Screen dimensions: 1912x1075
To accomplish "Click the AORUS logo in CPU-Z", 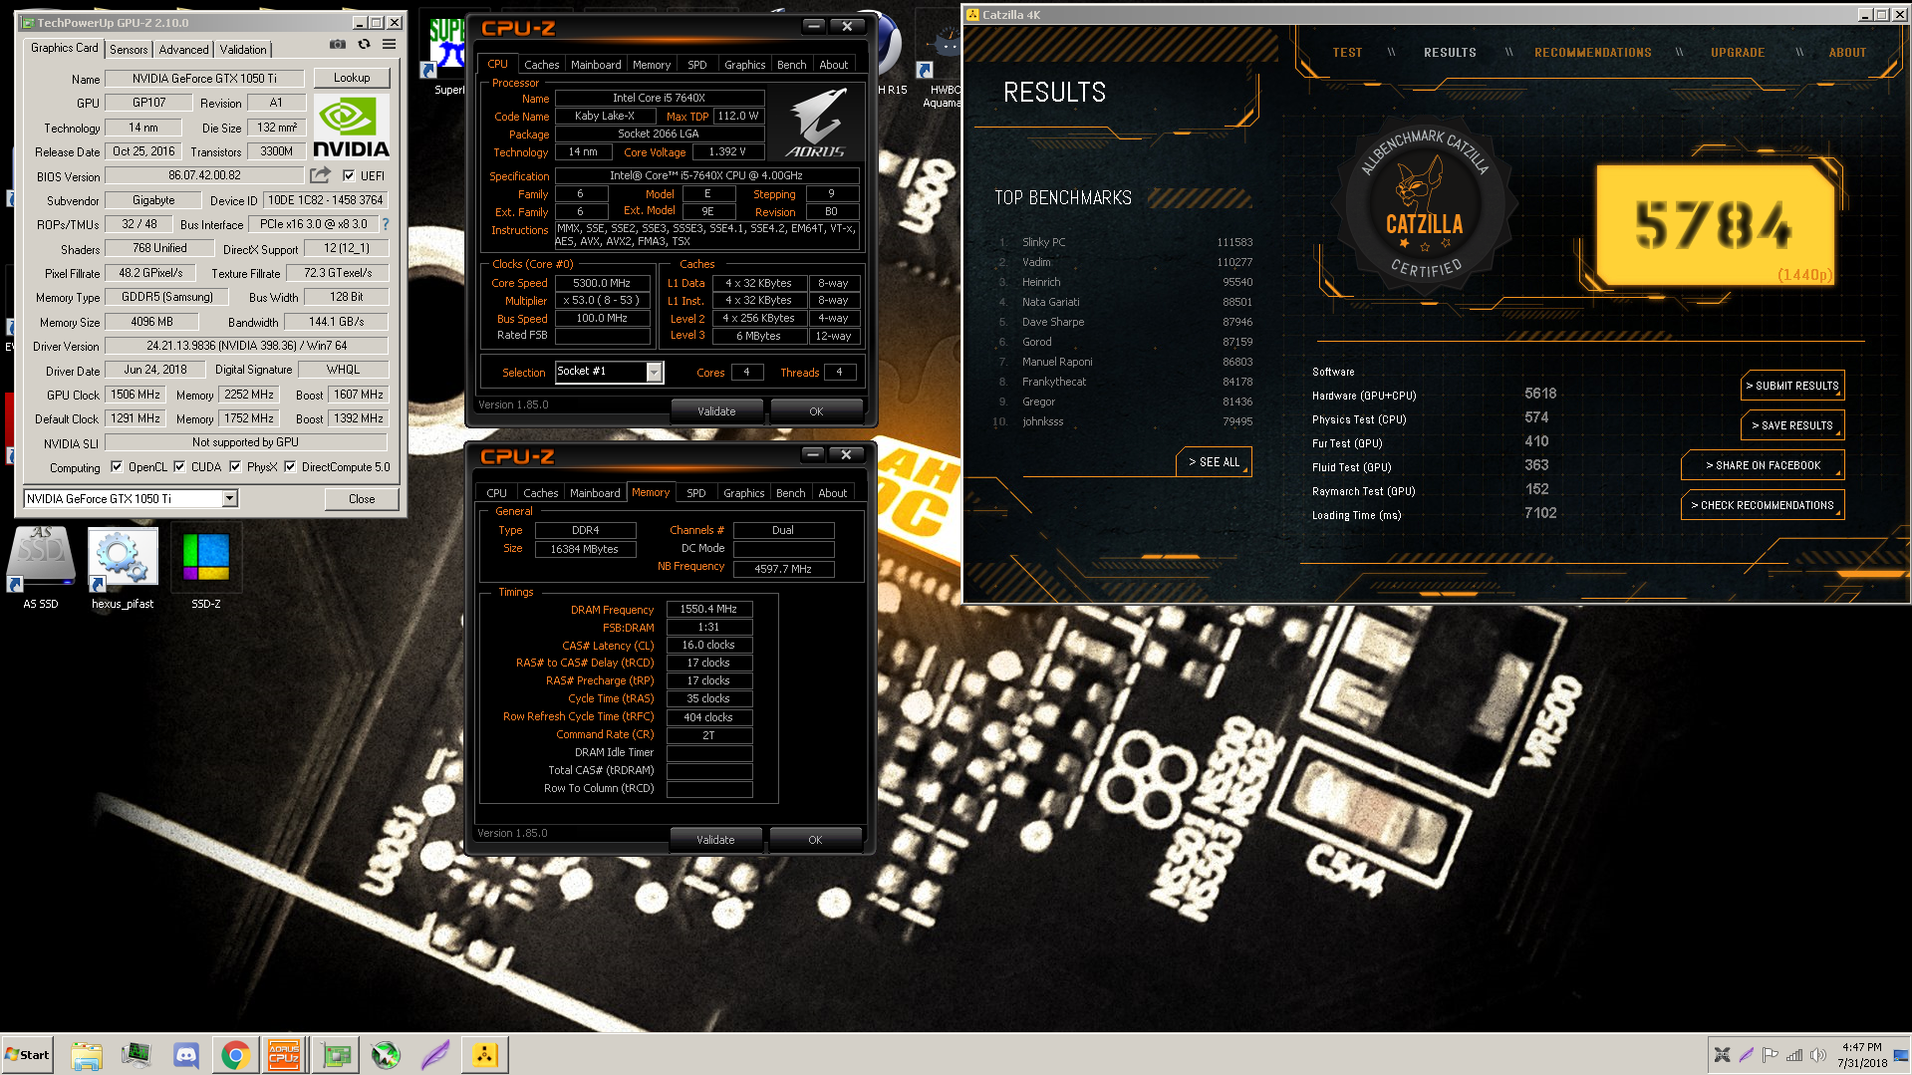I will pos(816,123).
